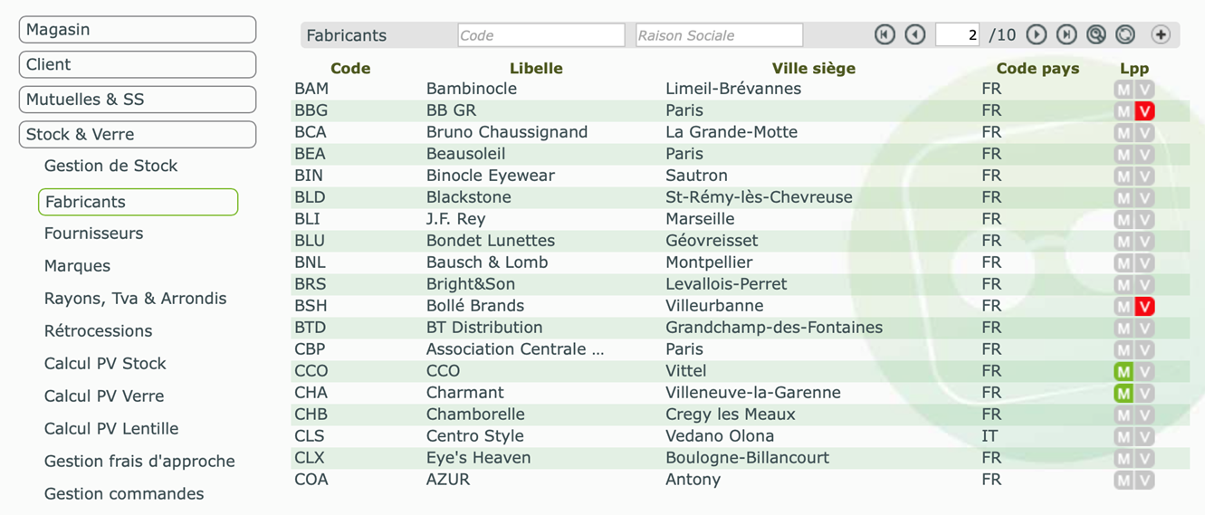Toggle the green M flag for Charmant
Viewport: 1205px width, 515px height.
point(1124,394)
